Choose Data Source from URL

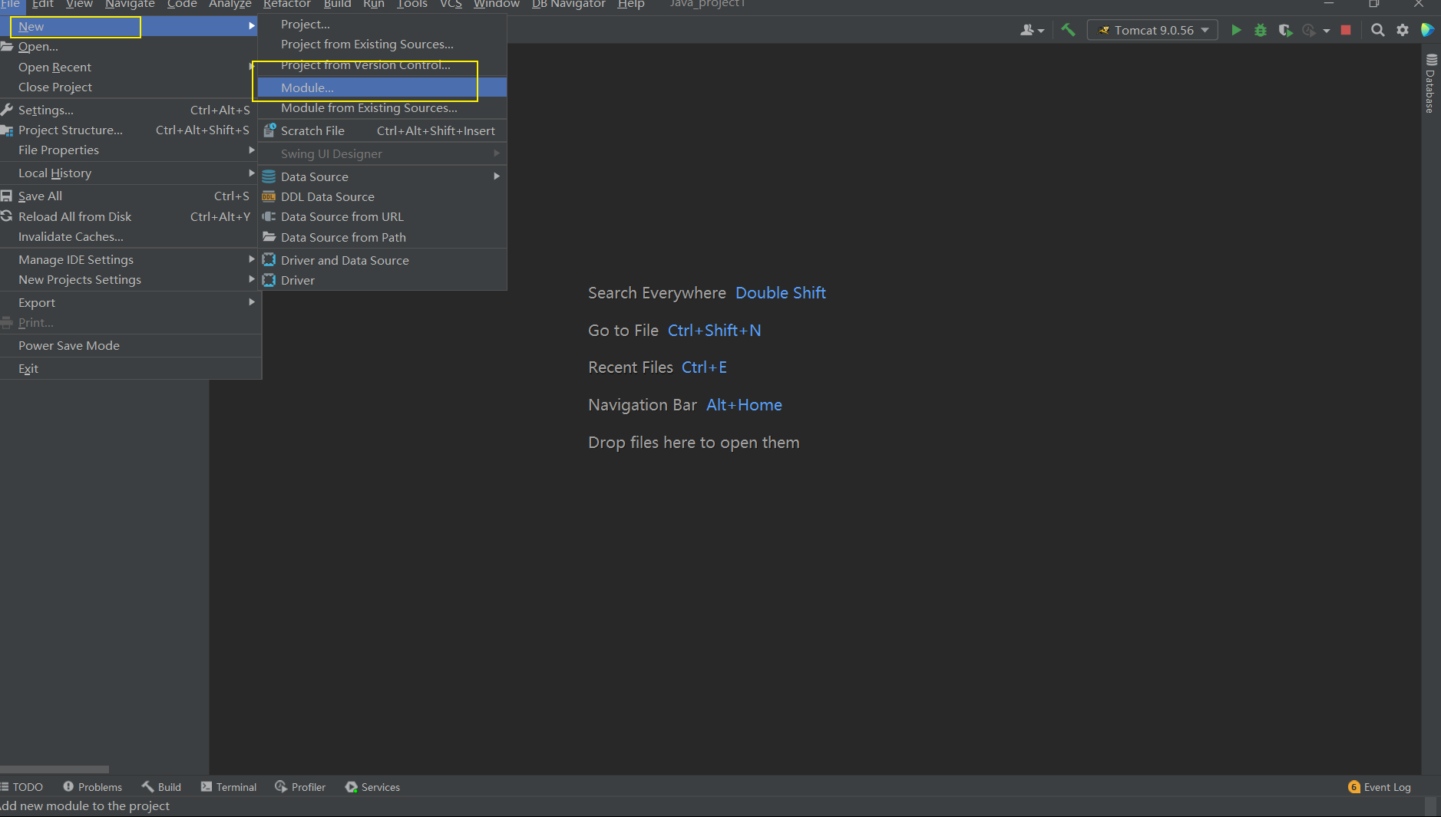pyautogui.click(x=382, y=217)
